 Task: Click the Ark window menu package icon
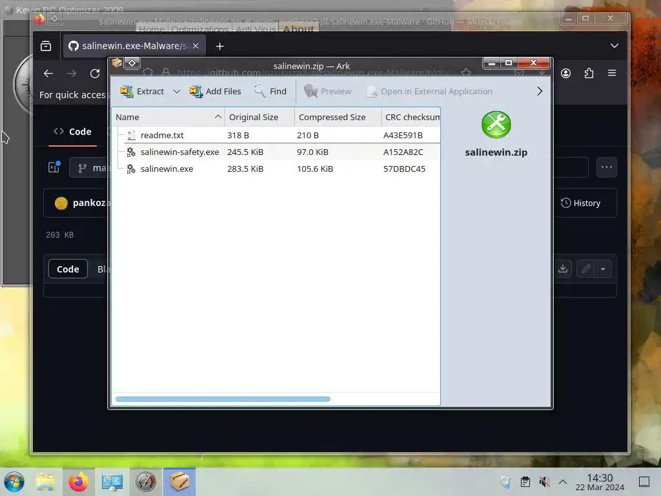tap(117, 63)
